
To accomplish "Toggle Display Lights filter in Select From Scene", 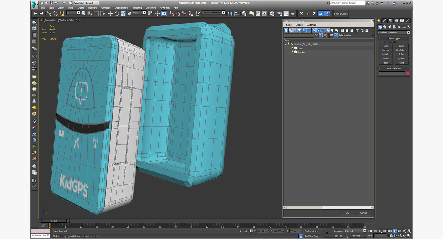I will (x=295, y=30).
